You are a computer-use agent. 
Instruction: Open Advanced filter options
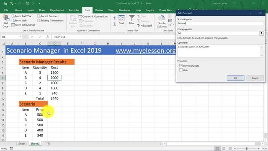144,26
